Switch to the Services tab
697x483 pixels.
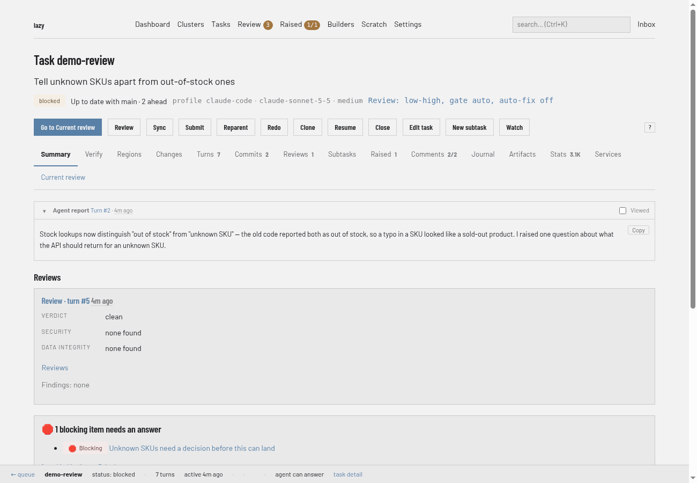pyautogui.click(x=608, y=155)
